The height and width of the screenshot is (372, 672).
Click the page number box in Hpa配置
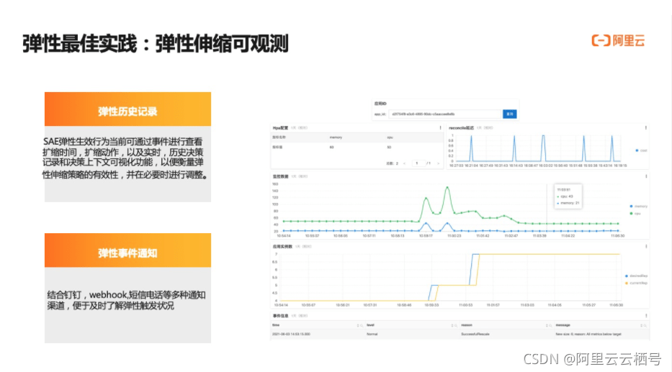click(417, 163)
